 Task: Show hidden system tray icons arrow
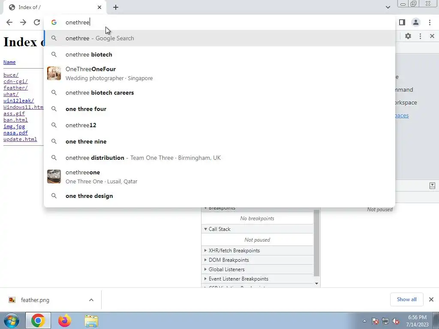364,321
